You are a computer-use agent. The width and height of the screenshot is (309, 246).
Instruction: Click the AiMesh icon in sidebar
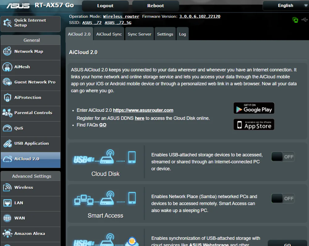[x=7, y=67]
